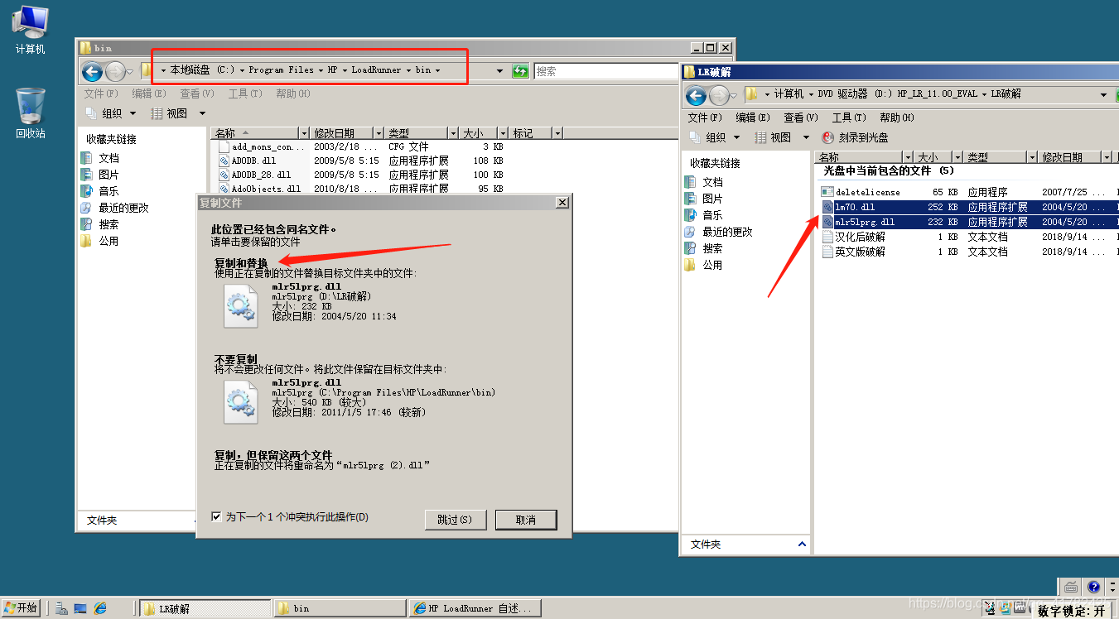This screenshot has height=619, width=1119.
Task: Open the 计算机 desktop icon
Action: 30,30
